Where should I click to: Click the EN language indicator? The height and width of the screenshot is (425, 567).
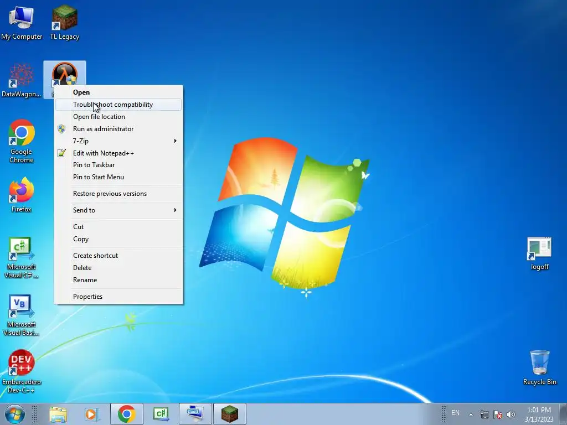tap(455, 413)
